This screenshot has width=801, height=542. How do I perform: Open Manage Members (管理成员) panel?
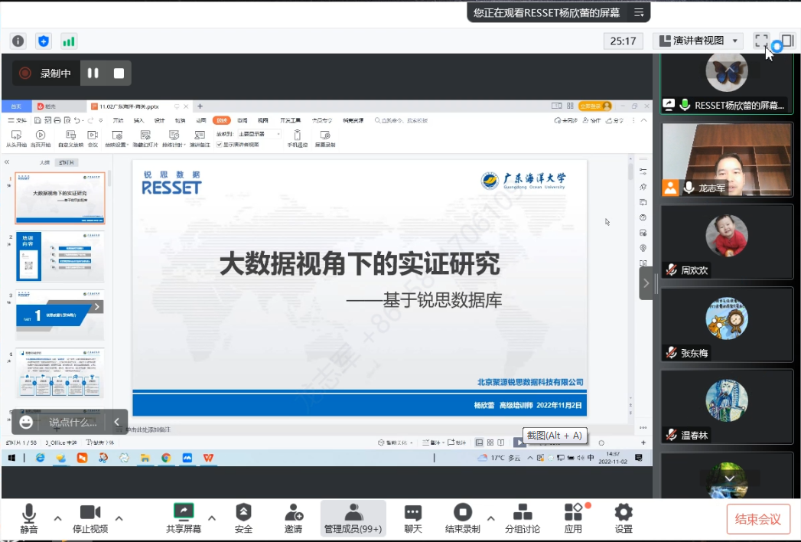coord(353,518)
